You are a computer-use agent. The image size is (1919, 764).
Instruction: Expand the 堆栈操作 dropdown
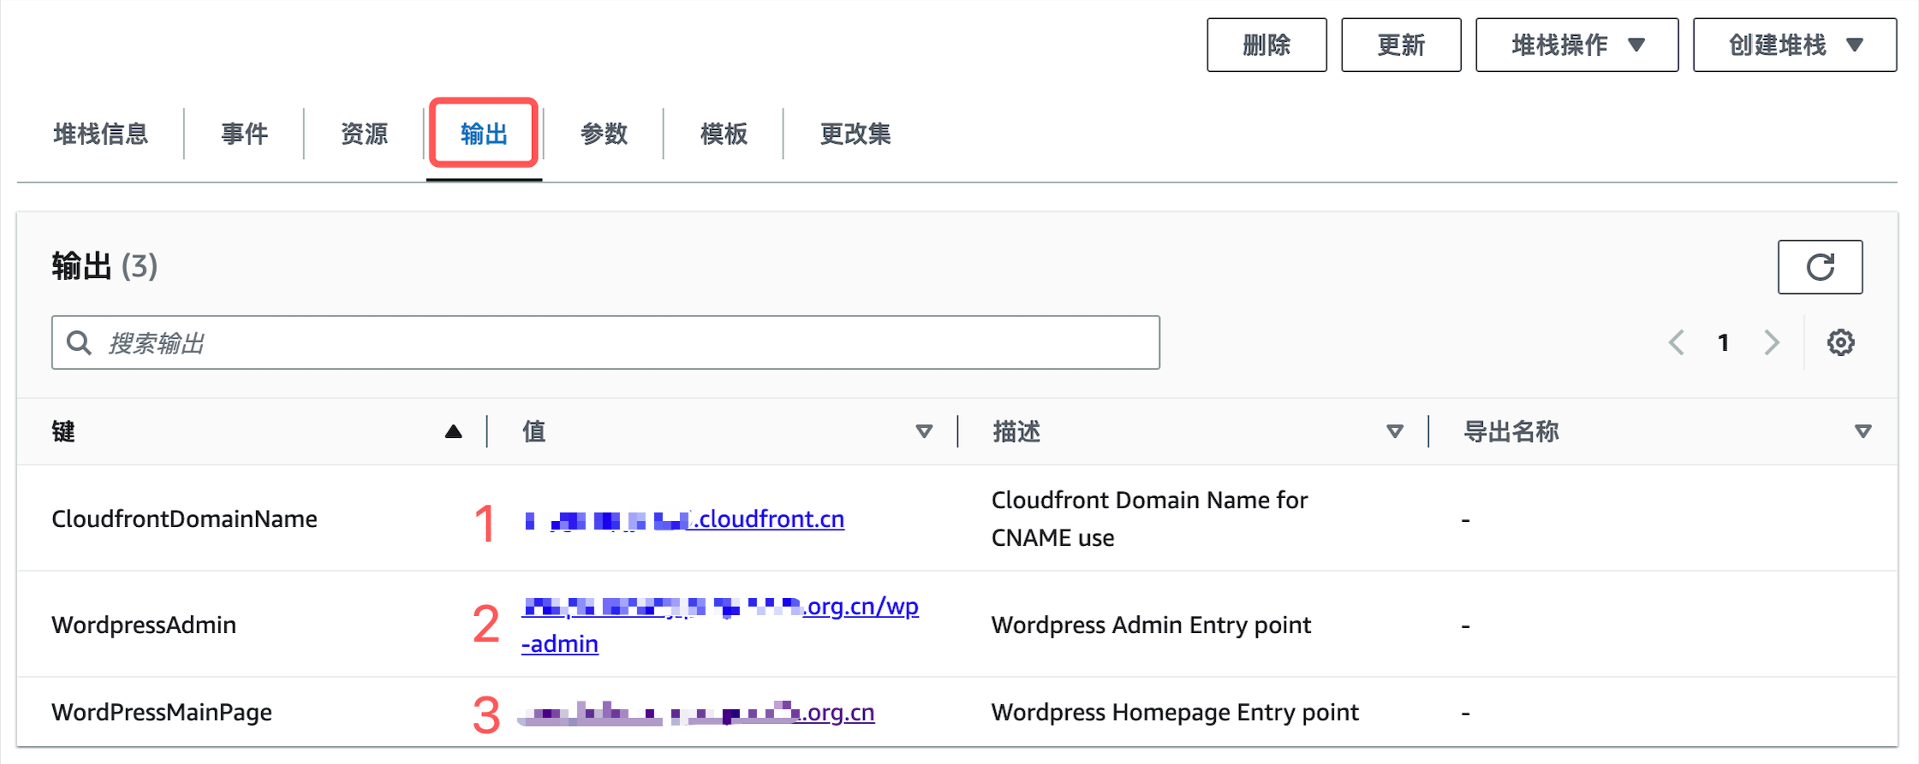click(x=1576, y=45)
